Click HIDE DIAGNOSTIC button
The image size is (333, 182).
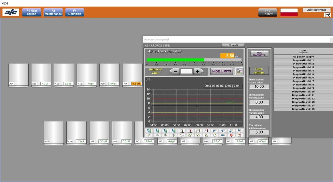[x=259, y=54]
